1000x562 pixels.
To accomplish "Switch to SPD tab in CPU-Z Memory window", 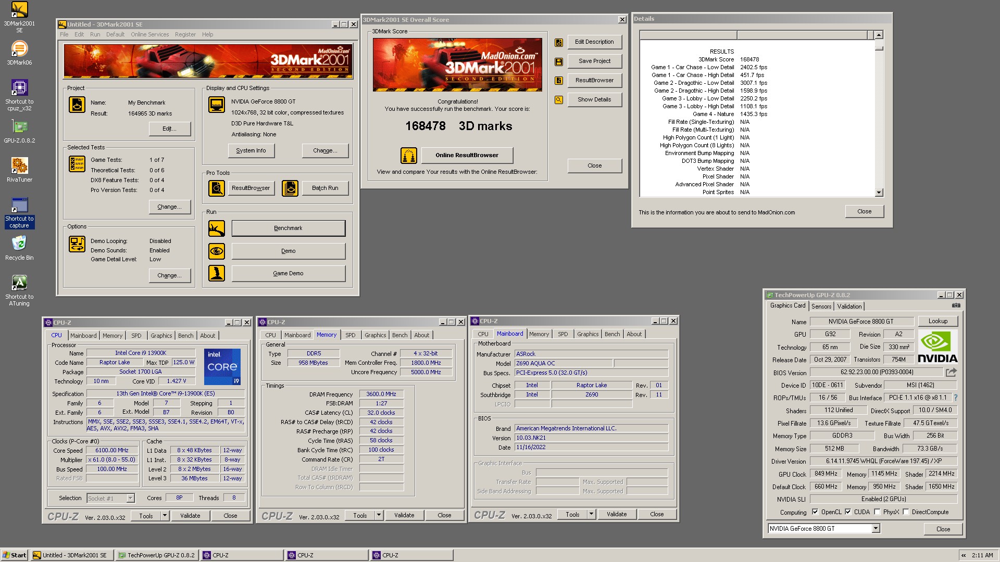I will (351, 335).
